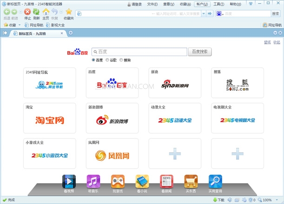The height and width of the screenshot is (204, 284).
Task: Open the 百度 speed-dial tile
Action: [112, 83]
